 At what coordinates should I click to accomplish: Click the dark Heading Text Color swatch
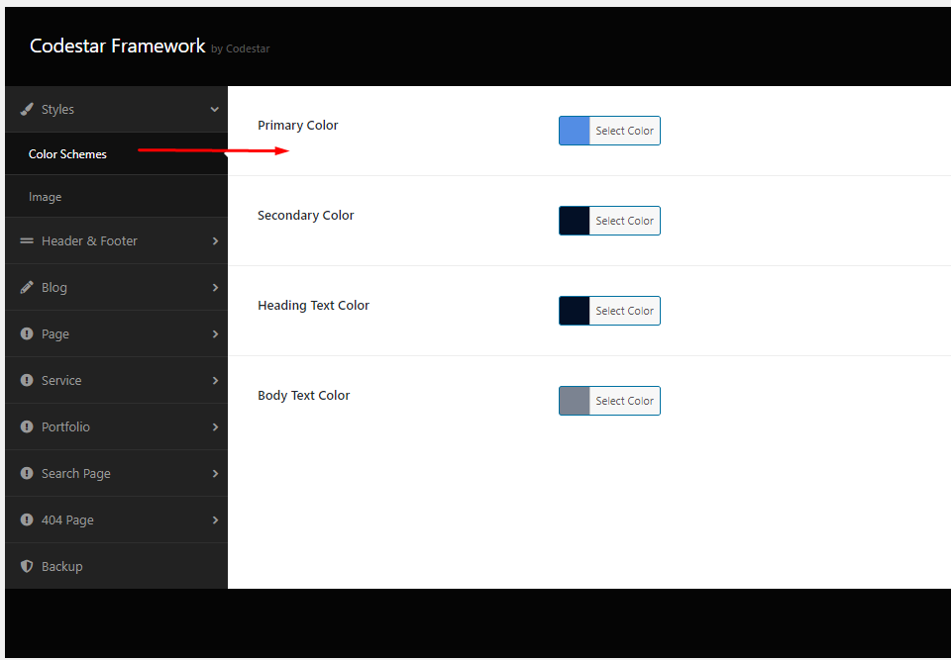point(575,311)
